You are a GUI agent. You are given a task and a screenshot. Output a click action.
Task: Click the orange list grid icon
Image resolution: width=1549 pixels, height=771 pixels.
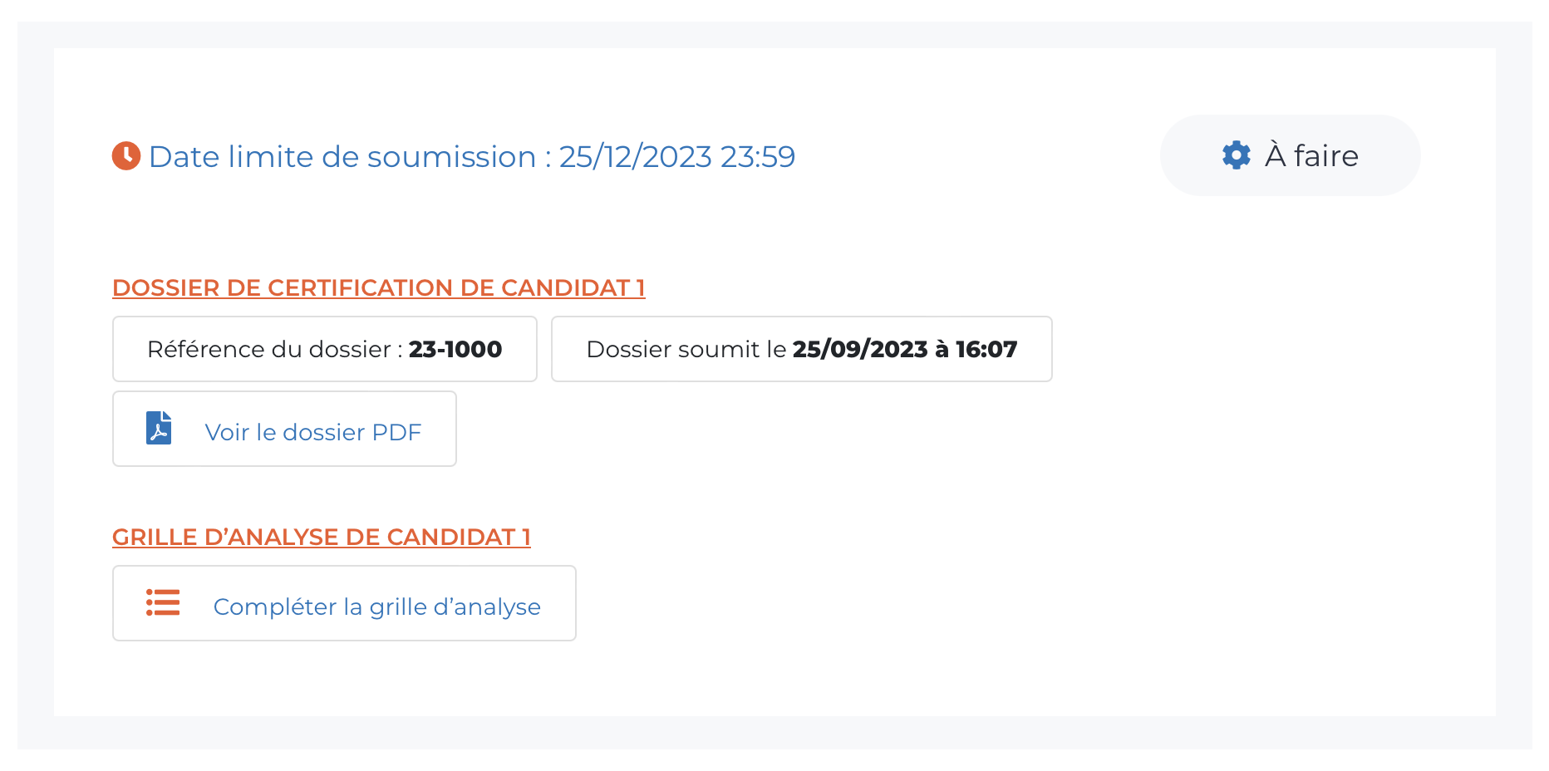tap(163, 603)
